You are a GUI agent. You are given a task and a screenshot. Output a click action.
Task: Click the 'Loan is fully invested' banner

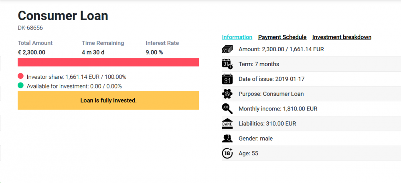[x=108, y=101]
